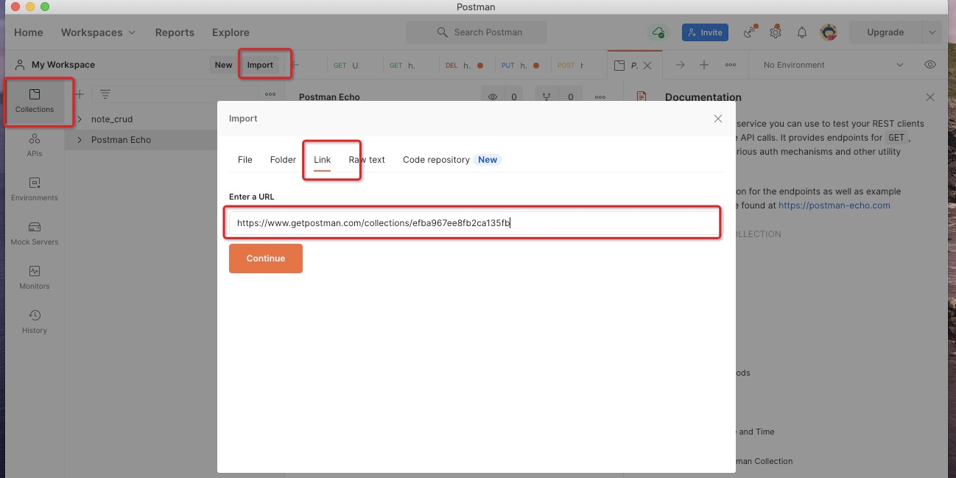
Task: Close the Postman Echo tab
Action: 647,65
